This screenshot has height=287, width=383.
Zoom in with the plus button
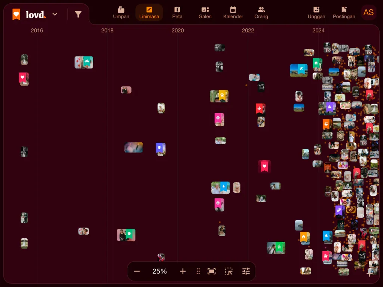click(x=183, y=271)
